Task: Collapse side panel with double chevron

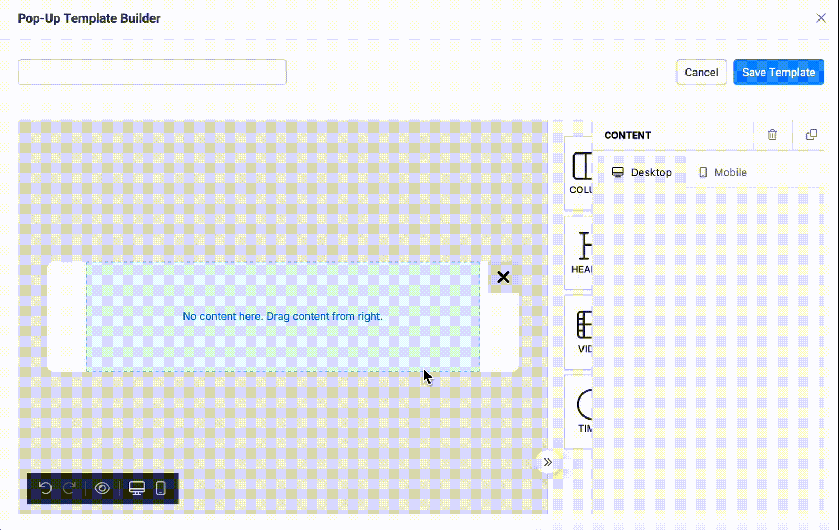Action: coord(548,463)
